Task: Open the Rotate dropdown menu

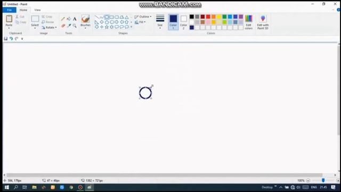Action: (x=50, y=28)
